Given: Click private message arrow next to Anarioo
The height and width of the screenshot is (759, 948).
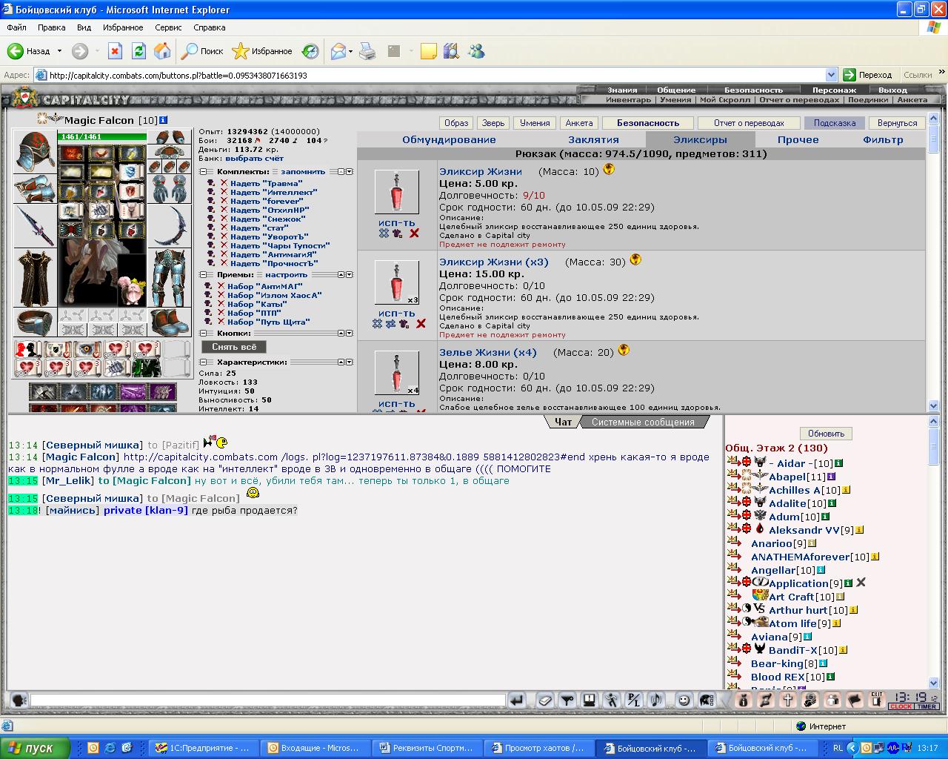Looking at the screenshot, I should (x=735, y=543).
